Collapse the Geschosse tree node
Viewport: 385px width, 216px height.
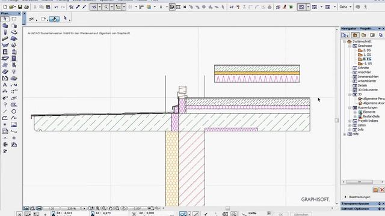[350, 46]
